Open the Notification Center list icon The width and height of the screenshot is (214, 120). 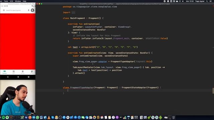pos(211,1)
